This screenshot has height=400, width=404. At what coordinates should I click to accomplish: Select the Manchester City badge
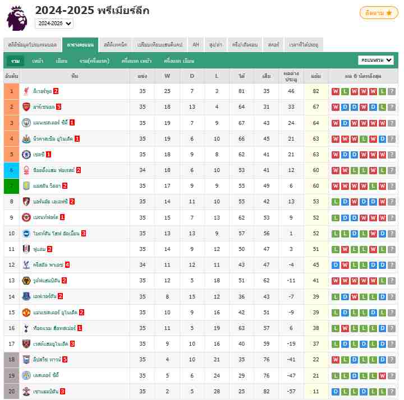[x=26, y=123]
